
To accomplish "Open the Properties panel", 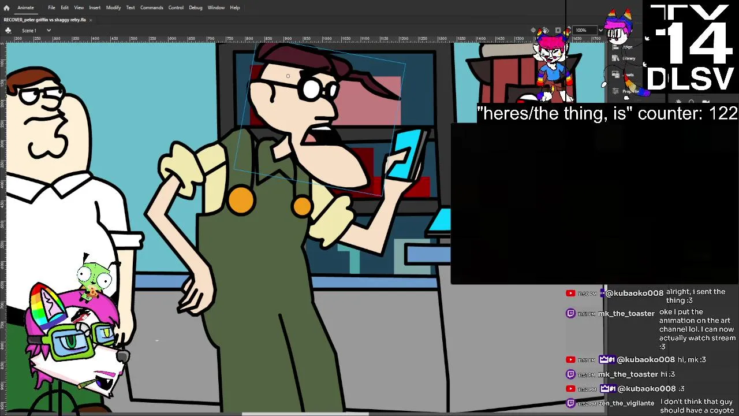I will pyautogui.click(x=626, y=91).
